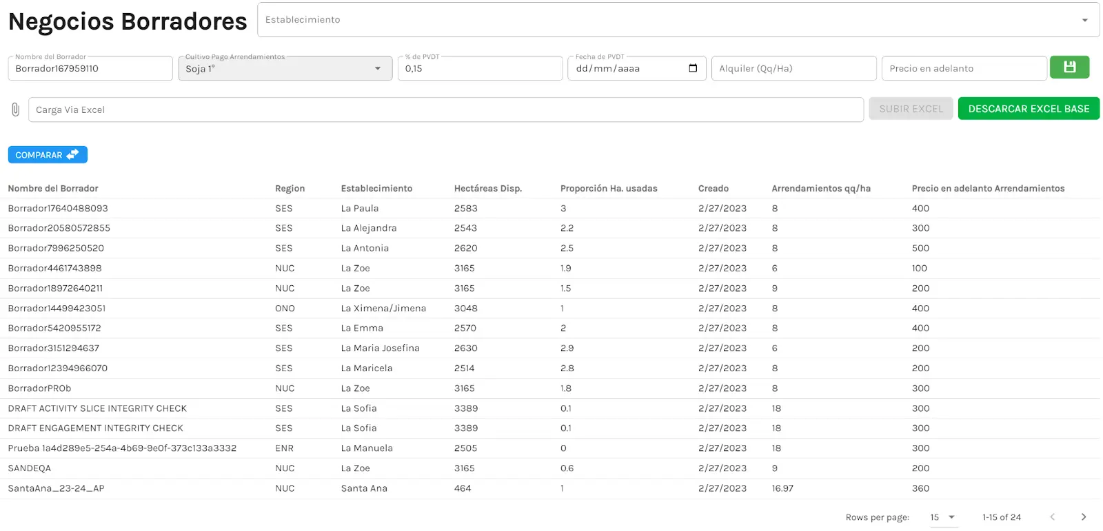Click the Carga Via Excel field

point(445,110)
